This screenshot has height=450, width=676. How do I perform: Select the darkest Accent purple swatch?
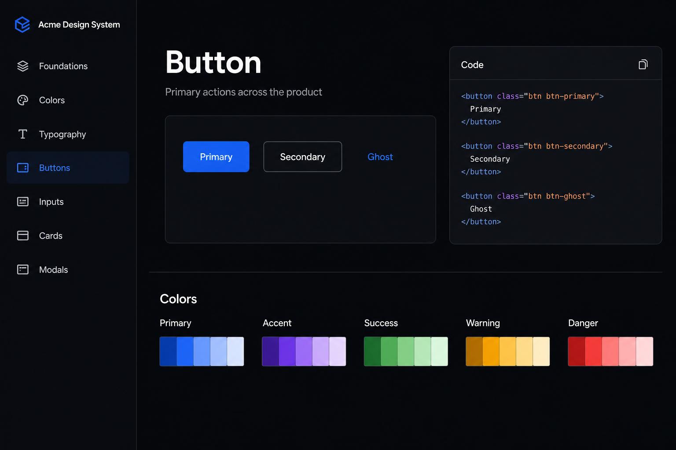tap(270, 352)
